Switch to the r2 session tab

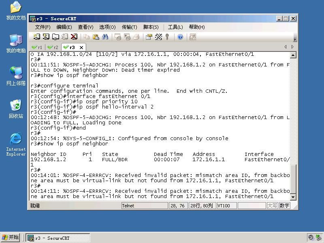pyautogui.click(x=53, y=47)
